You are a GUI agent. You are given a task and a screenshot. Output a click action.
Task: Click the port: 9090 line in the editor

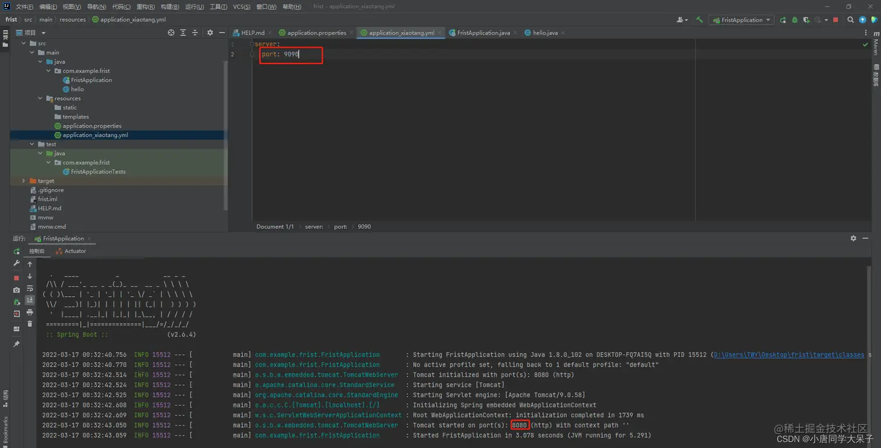[280, 54]
